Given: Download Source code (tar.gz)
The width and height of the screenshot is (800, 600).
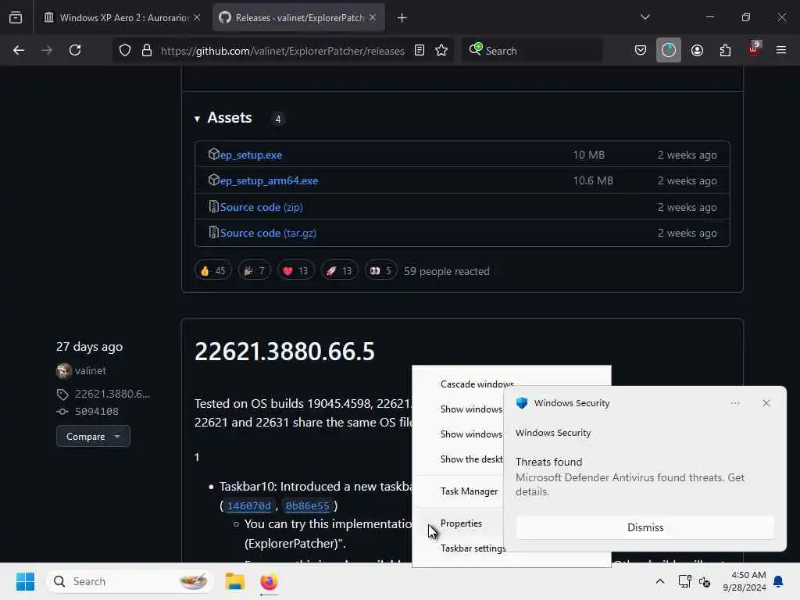Looking at the screenshot, I should (x=268, y=233).
